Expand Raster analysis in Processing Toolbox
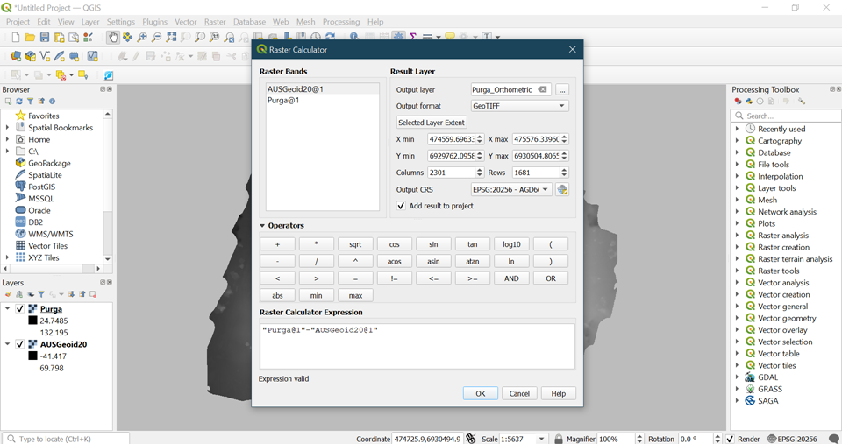 click(x=738, y=236)
